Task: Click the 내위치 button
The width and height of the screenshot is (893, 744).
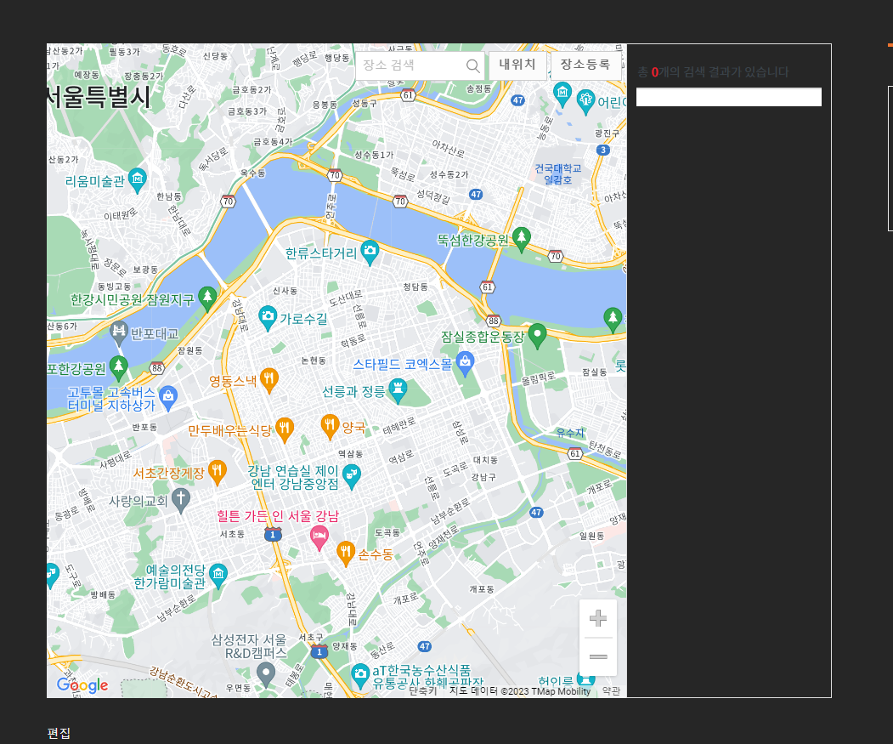Action: coord(517,65)
